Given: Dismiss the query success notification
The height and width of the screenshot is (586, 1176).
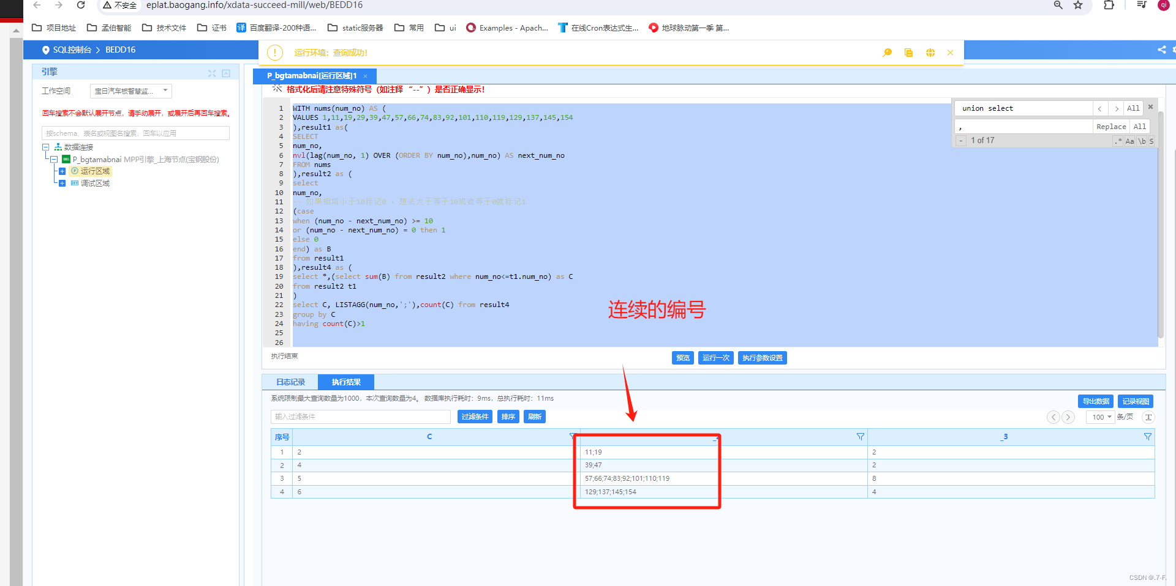Looking at the screenshot, I should click(x=950, y=53).
